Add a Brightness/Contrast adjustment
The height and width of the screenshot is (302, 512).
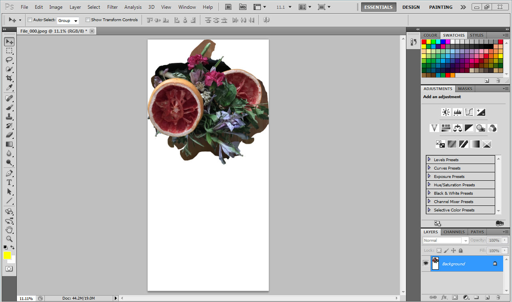point(446,112)
